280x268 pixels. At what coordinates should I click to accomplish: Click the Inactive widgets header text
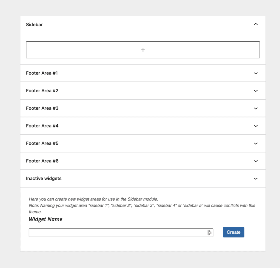pos(44,178)
